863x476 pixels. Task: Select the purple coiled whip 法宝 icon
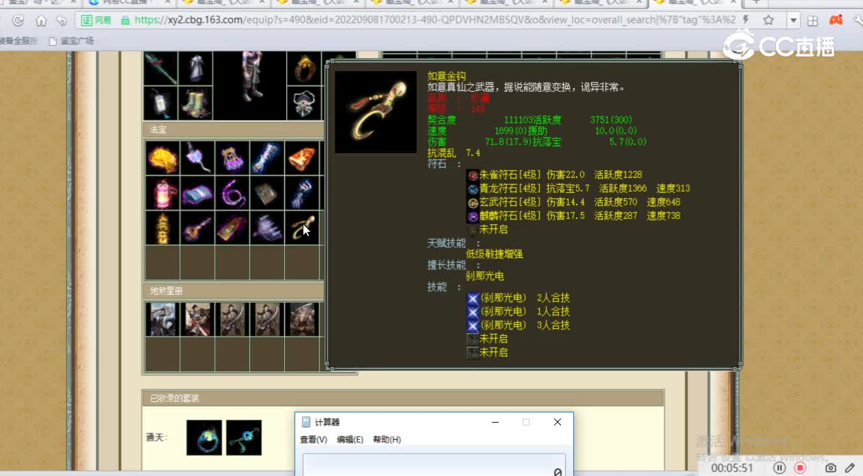232,194
